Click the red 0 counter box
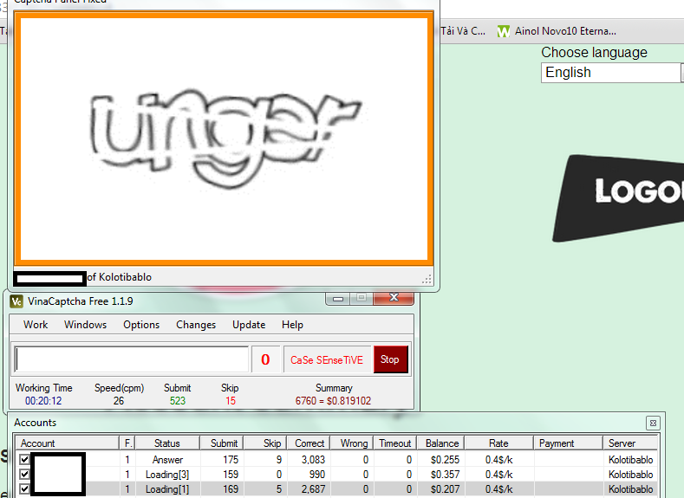This screenshot has height=498, width=684. (x=265, y=359)
